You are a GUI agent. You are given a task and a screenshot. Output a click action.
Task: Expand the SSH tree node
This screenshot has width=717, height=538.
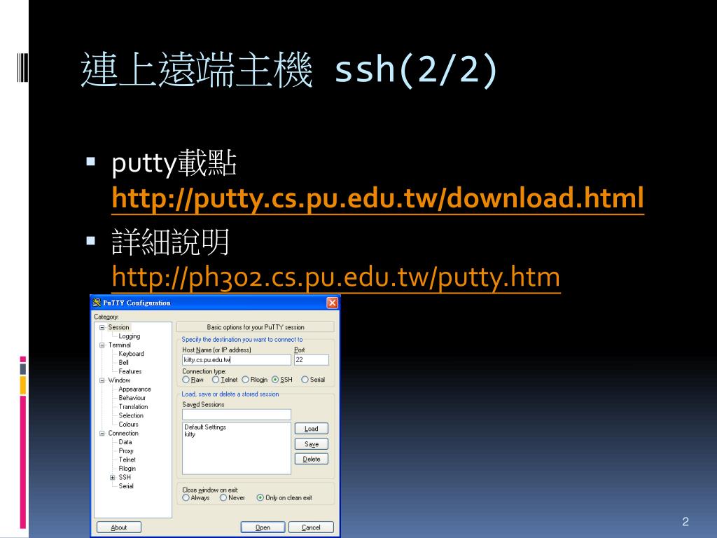[x=113, y=477]
